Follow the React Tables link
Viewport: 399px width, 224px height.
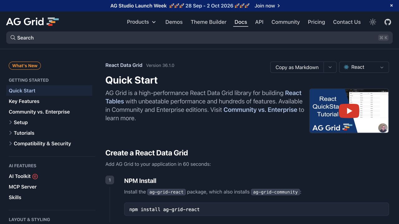pos(204,97)
